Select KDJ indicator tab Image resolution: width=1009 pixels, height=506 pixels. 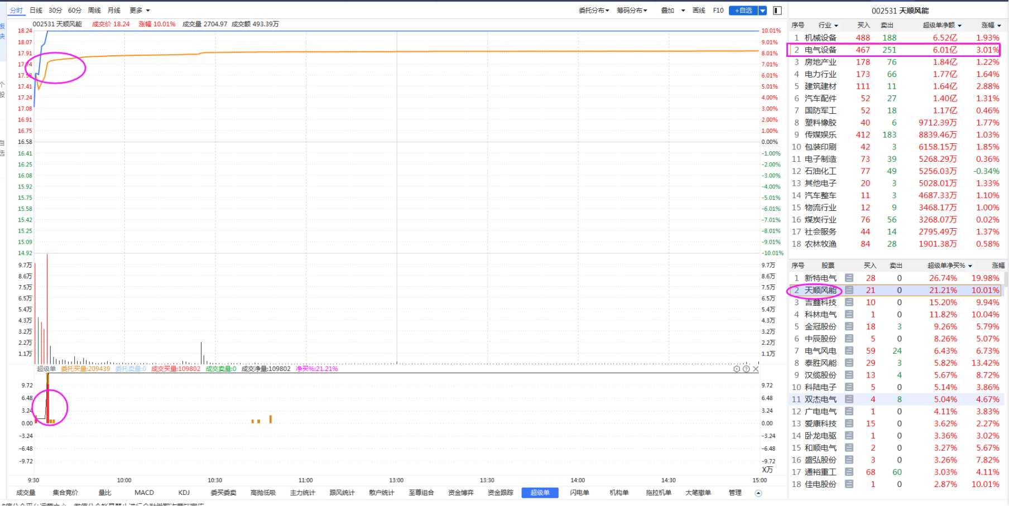point(184,493)
